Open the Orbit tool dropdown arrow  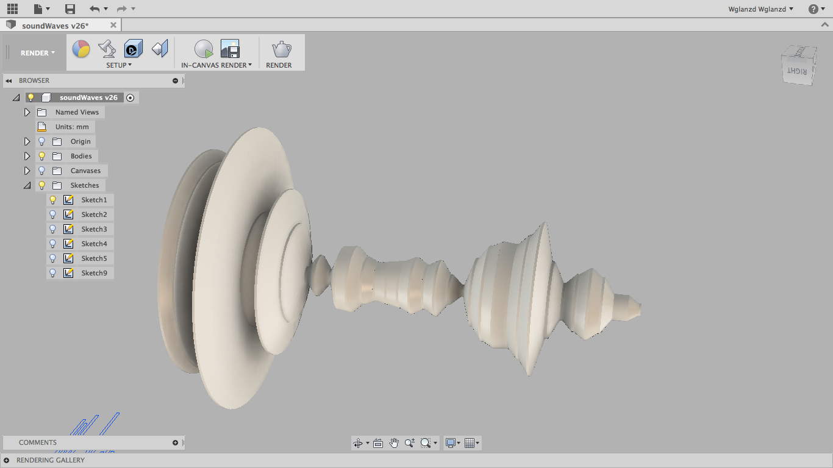coord(367,443)
